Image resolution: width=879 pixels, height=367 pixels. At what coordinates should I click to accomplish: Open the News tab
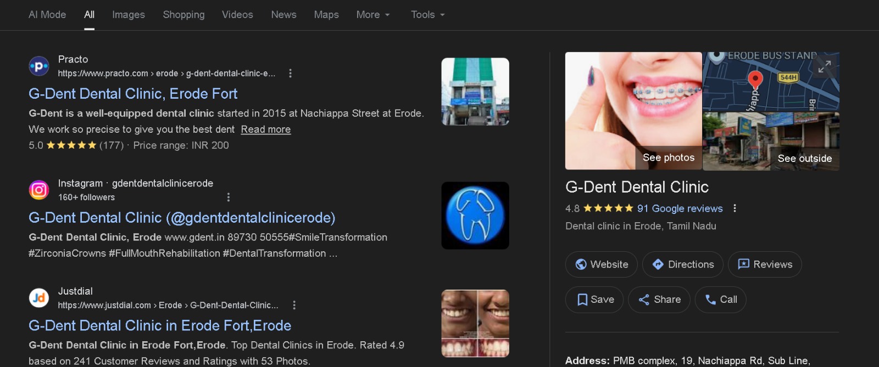point(283,15)
